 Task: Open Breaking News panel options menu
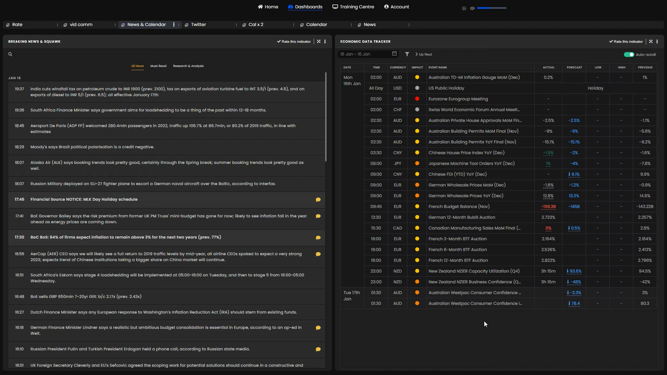(325, 41)
